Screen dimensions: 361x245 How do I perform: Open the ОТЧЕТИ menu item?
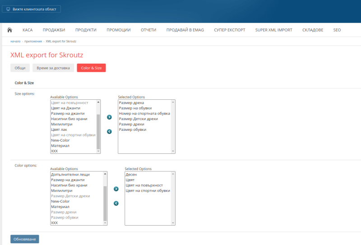pyautogui.click(x=148, y=30)
